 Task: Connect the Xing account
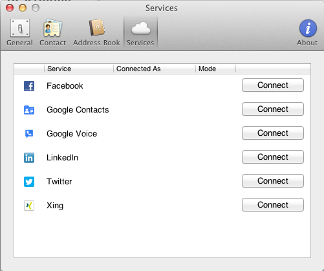pyautogui.click(x=273, y=205)
